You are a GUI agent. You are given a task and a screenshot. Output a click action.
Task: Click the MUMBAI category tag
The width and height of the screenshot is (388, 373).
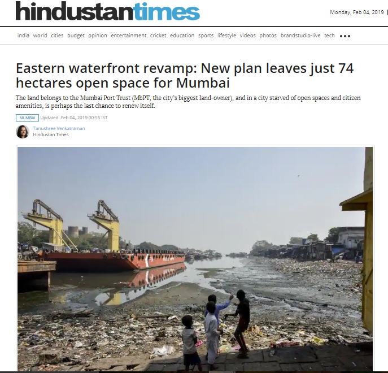27,118
